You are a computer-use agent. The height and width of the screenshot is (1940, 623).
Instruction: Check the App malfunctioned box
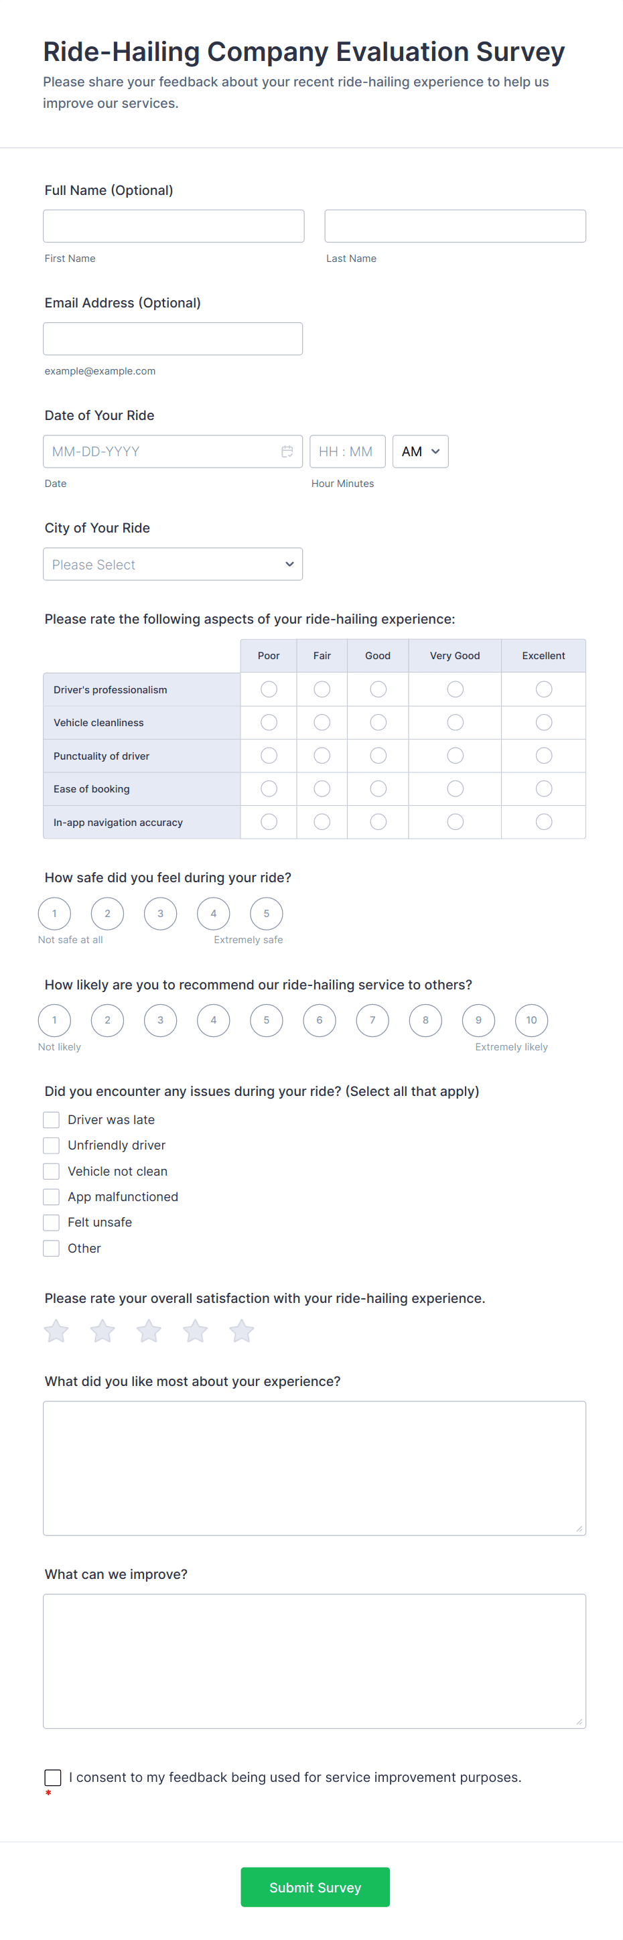[51, 1196]
